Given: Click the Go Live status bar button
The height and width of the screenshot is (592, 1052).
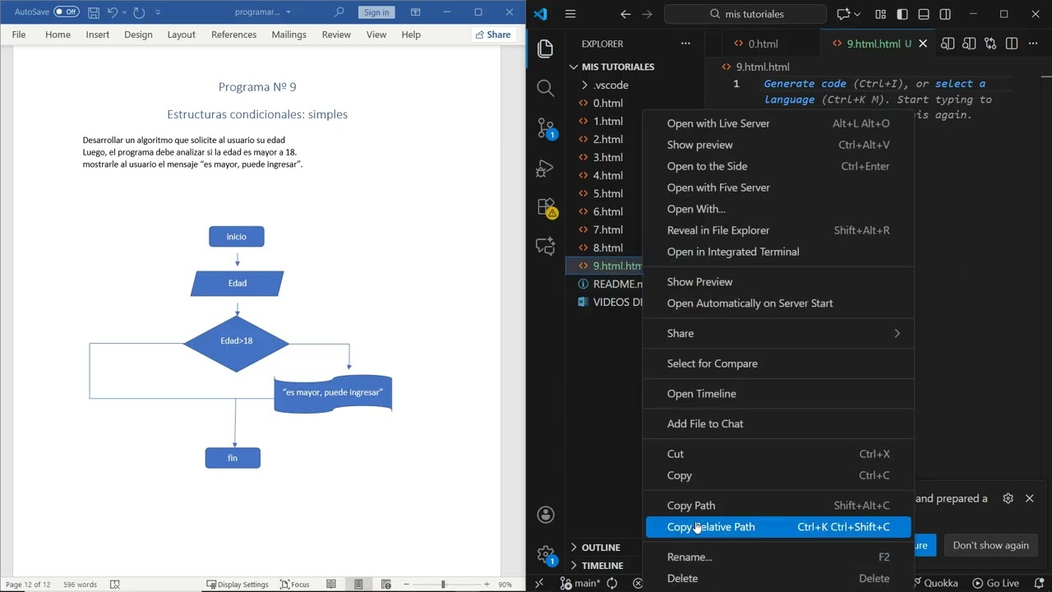Looking at the screenshot, I should 996,583.
